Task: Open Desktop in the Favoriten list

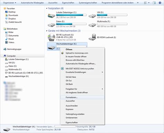Action: [12, 12]
